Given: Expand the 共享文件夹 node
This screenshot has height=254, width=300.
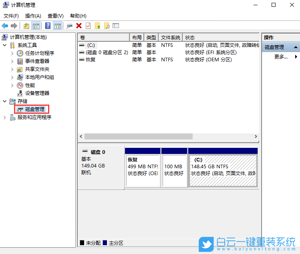Looking at the screenshot, I should 12,69.
